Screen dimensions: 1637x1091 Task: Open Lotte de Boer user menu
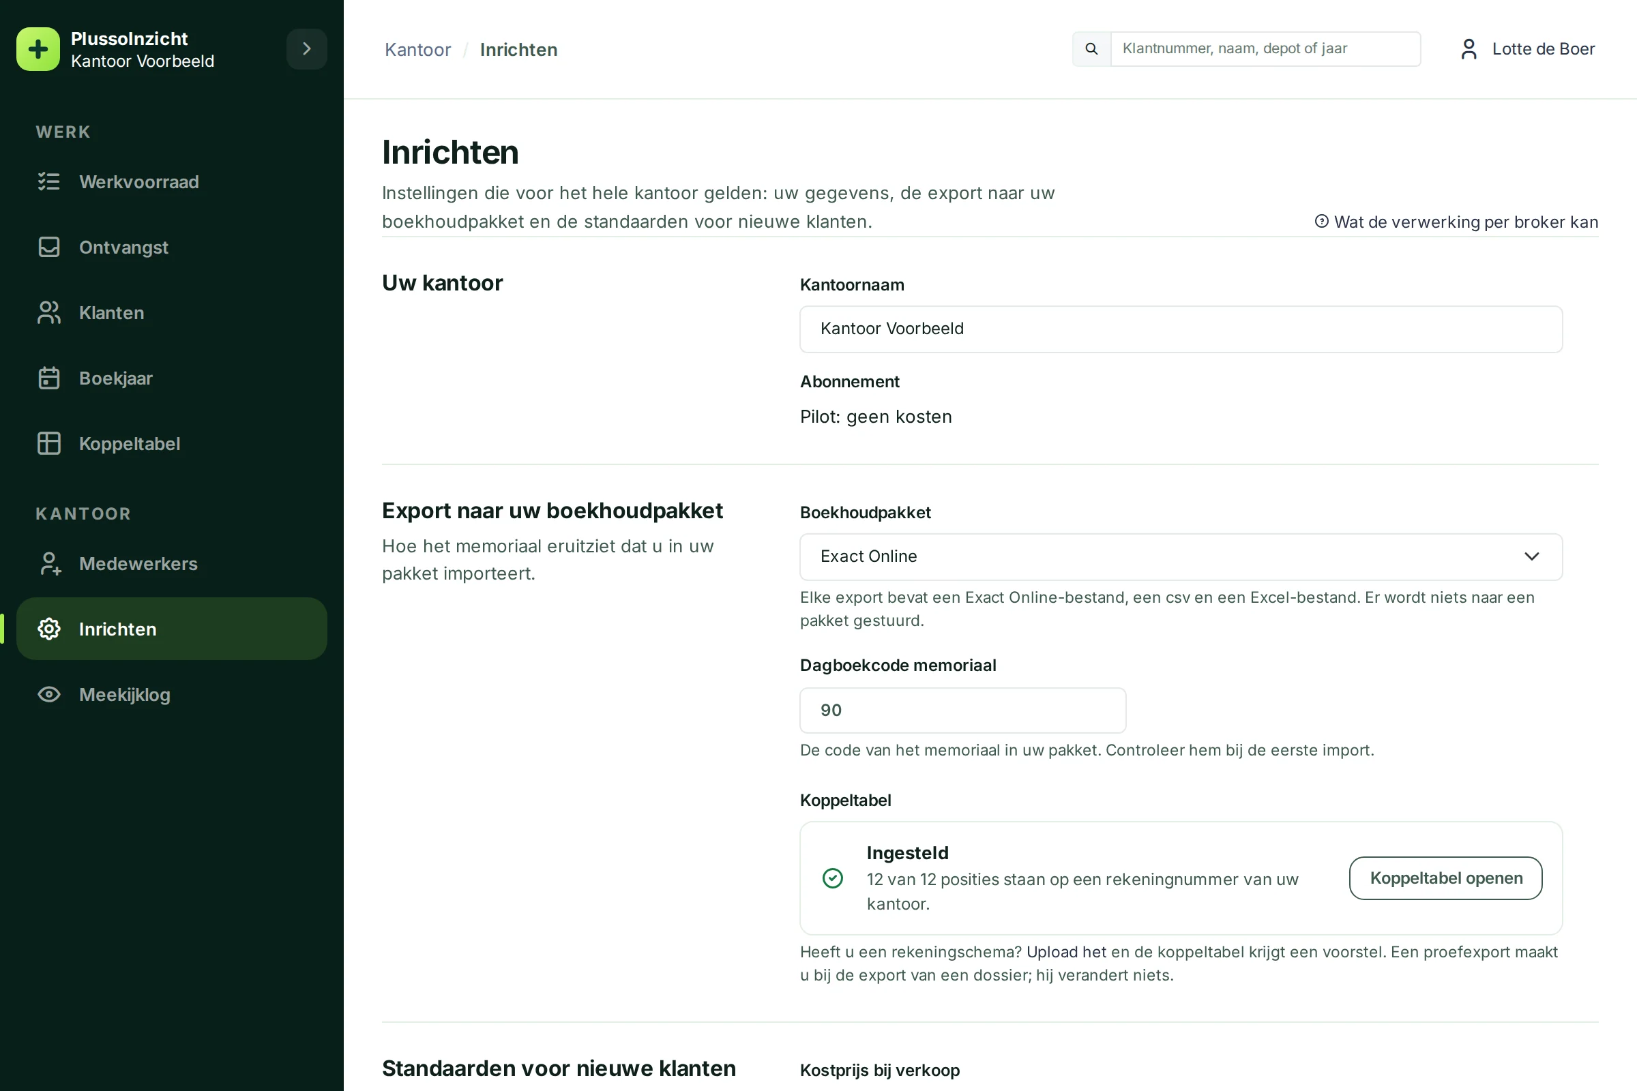(x=1527, y=48)
